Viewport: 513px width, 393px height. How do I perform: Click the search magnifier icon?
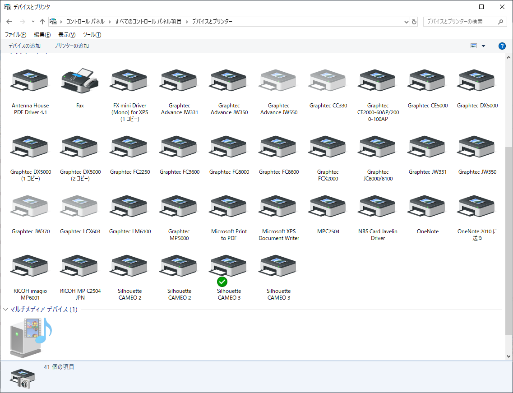coord(500,22)
